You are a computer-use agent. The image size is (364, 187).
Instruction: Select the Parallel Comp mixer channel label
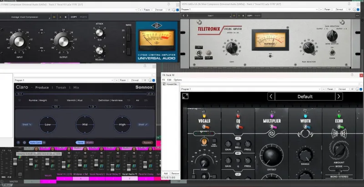(x=146, y=174)
